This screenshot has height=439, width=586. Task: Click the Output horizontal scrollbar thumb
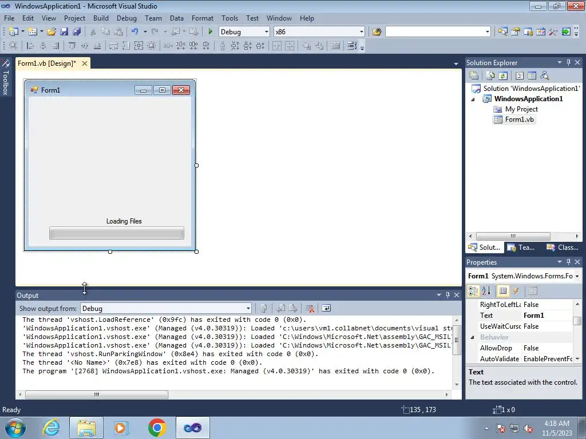(96, 394)
